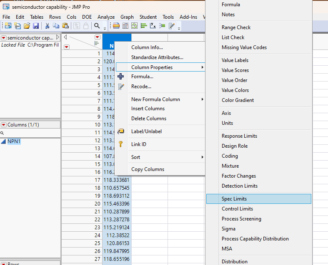Click the blue plus icon beside Formula
The image size is (328, 265).
(x=120, y=77)
